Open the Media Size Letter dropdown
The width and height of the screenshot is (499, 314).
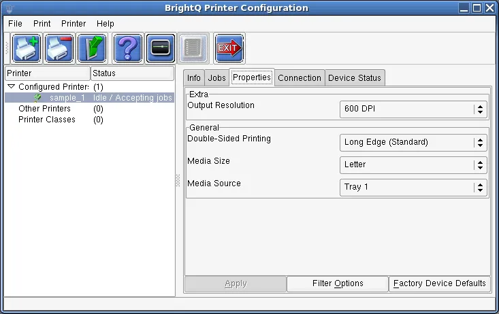413,164
